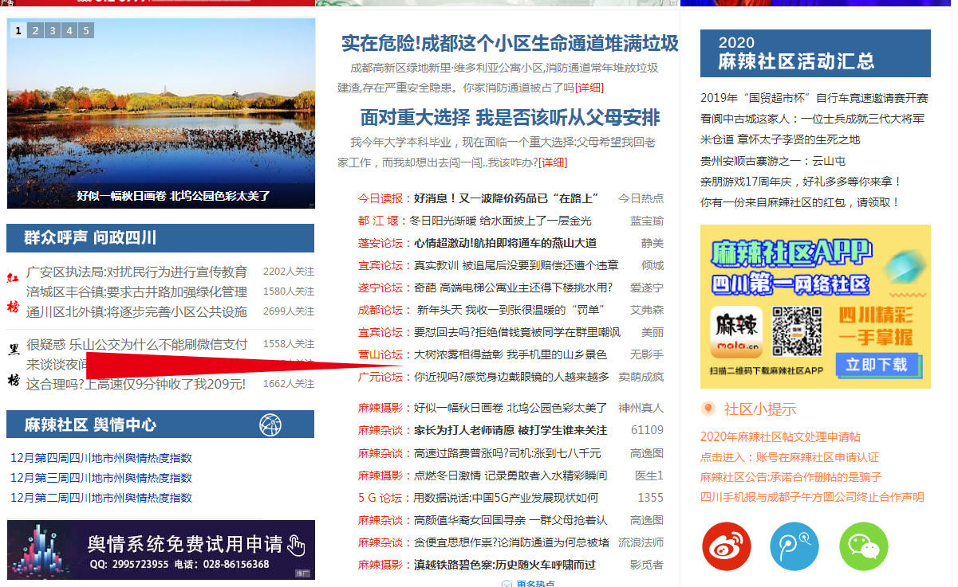Click the globe icon beside 舆情中心

coord(270,425)
